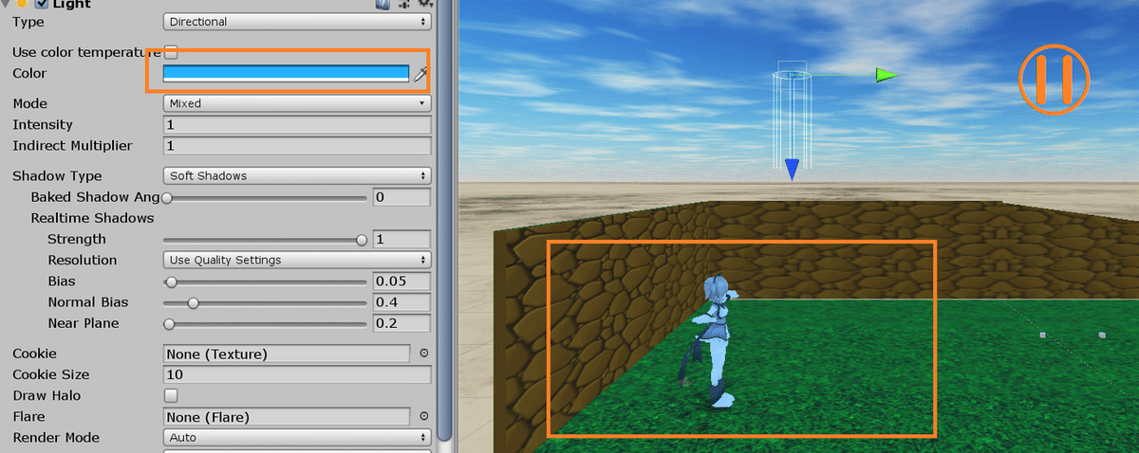Click the Color property label
The image size is (1139, 453).
point(29,73)
